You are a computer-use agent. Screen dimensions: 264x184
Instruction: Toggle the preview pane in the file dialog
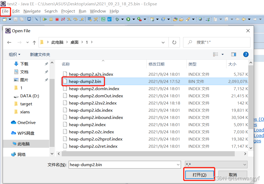tap(233, 54)
